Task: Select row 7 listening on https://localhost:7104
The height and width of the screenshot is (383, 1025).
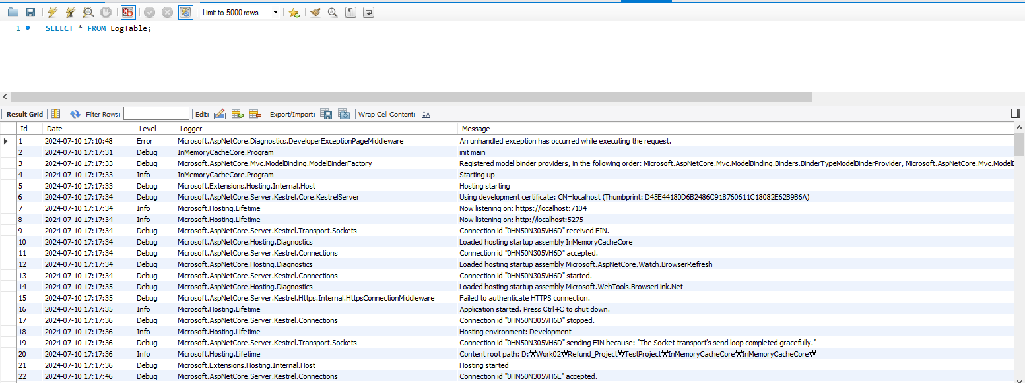Action: click(x=523, y=208)
